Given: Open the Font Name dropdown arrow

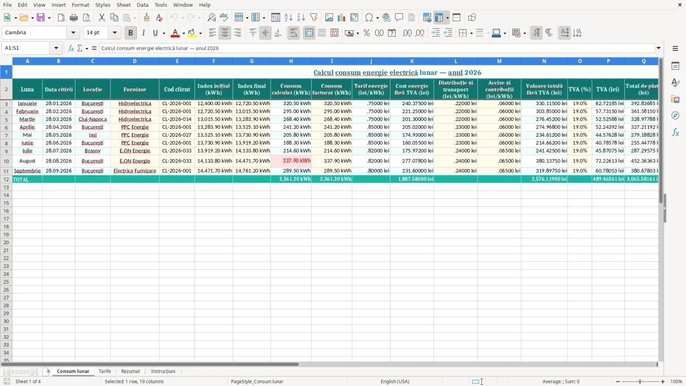Looking at the screenshot, I should [x=73, y=33].
